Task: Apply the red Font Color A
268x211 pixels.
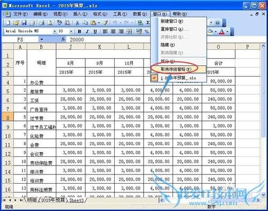Action: 222,32
